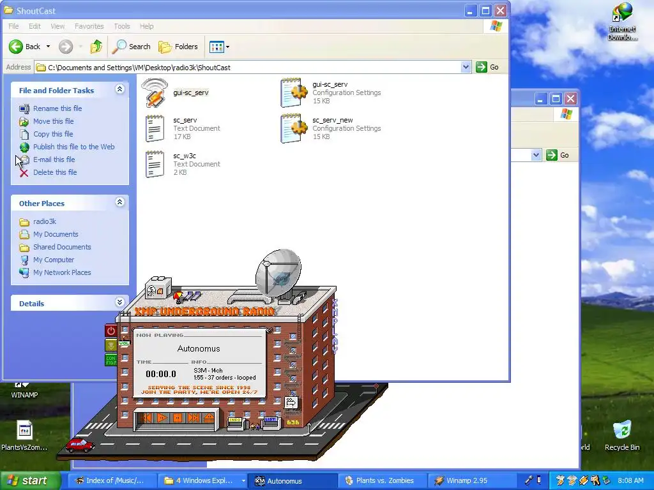Click the stop button on XMPlay
This screenshot has height=490, width=654.
(x=178, y=418)
